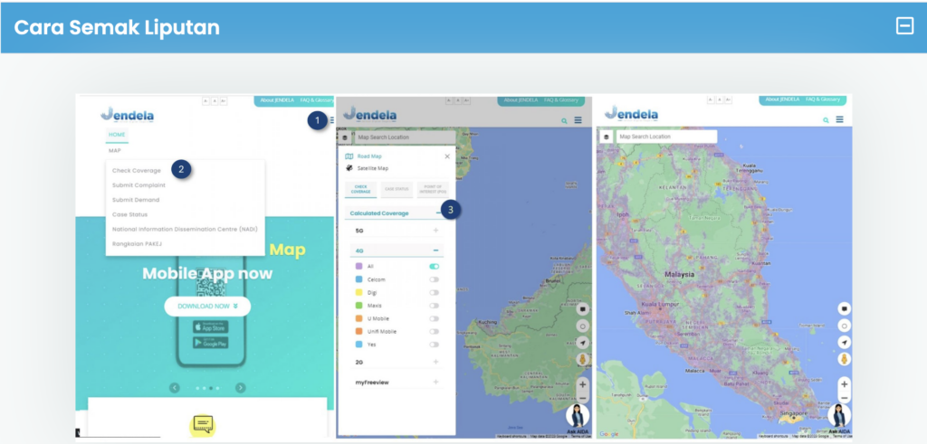The width and height of the screenshot is (927, 444).
Task: Disable the All 4G coverage toggle
Action: [x=434, y=267]
